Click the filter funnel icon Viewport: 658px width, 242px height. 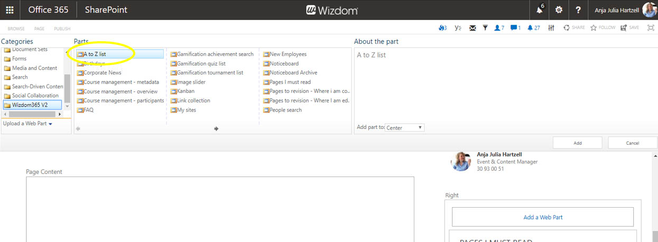pos(485,28)
